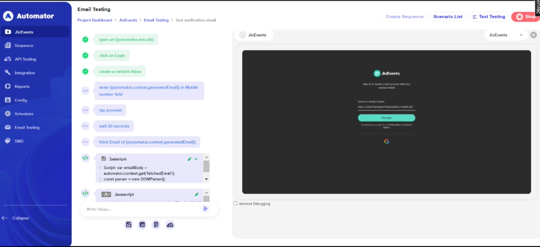Click the Scheduler clock icon
Viewport: 540px width, 247px height.
[x=8, y=114]
